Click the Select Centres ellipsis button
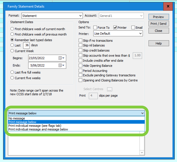The height and width of the screenshot is (162, 177). pyautogui.click(x=110, y=89)
